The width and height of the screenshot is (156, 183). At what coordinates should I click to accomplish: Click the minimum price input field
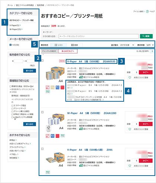click(x=18, y=61)
